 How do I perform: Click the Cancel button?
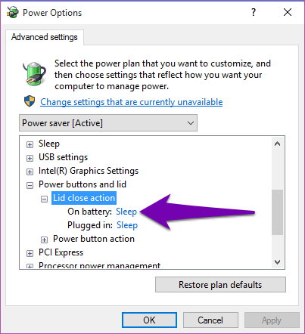[x=210, y=320]
